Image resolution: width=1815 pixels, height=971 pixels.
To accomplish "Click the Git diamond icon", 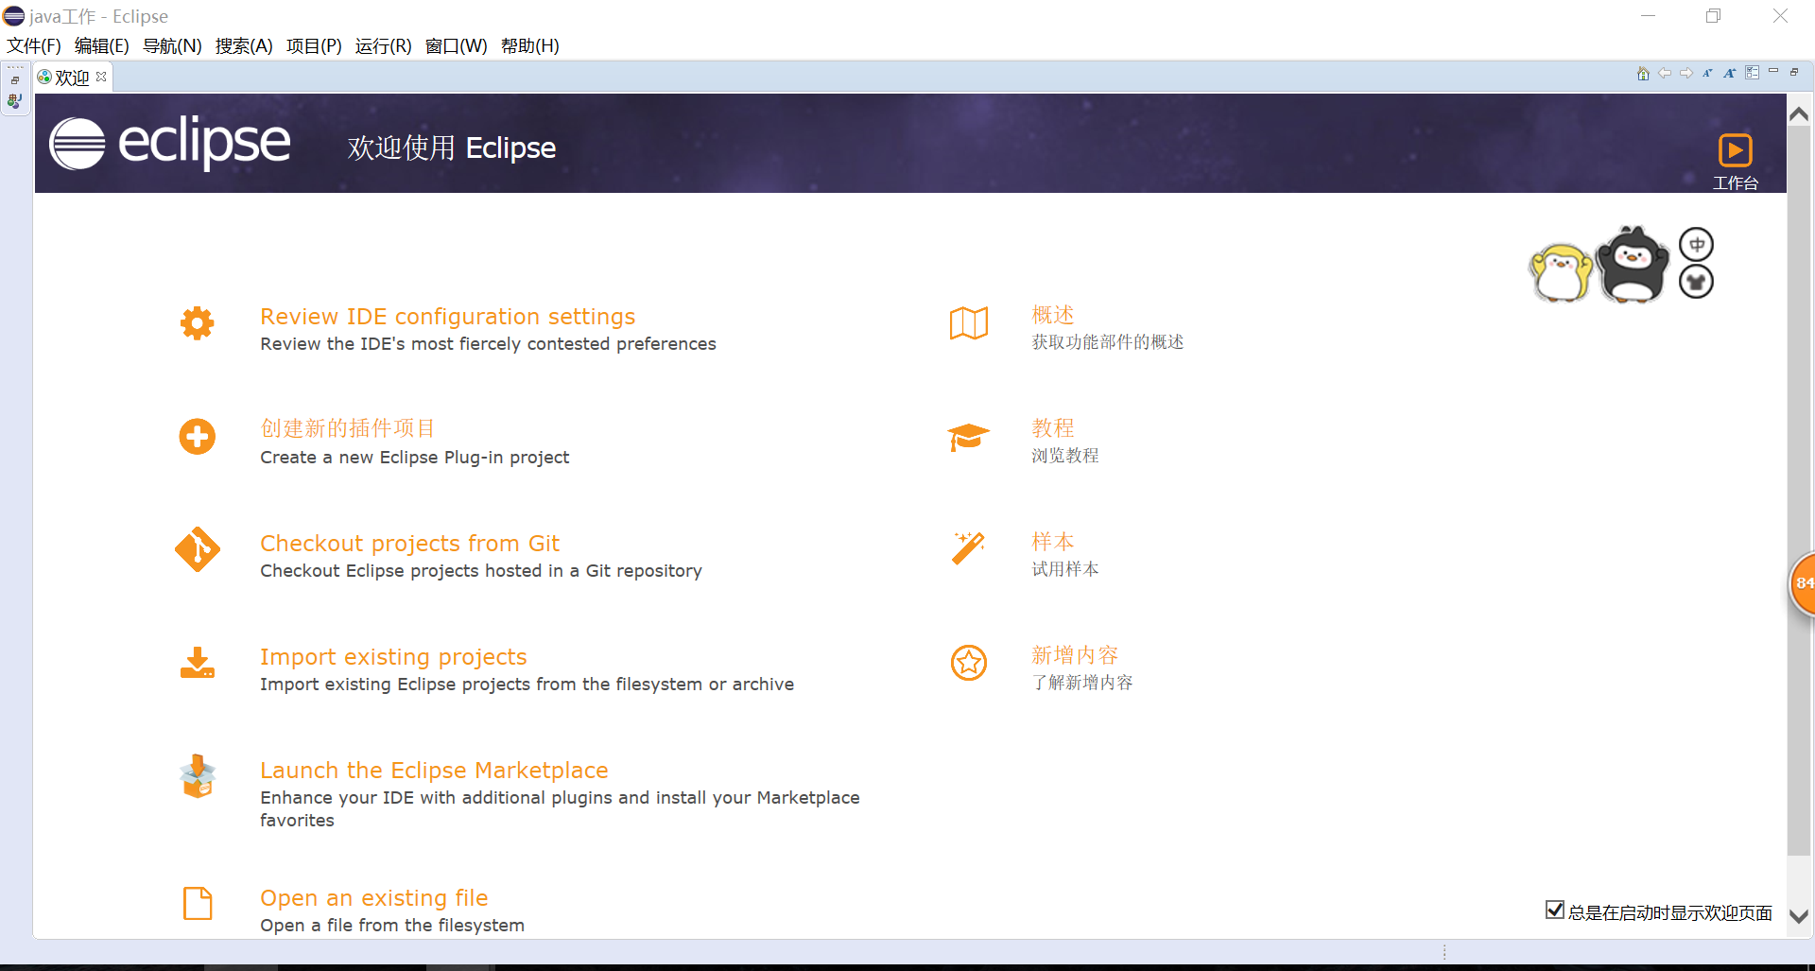I will click(198, 549).
